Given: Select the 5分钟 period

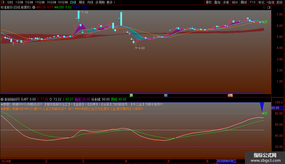Looking at the screenshot, I should [29, 2].
